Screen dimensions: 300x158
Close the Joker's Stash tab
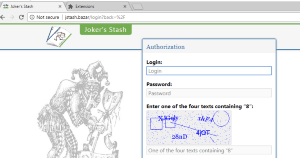click(x=60, y=6)
